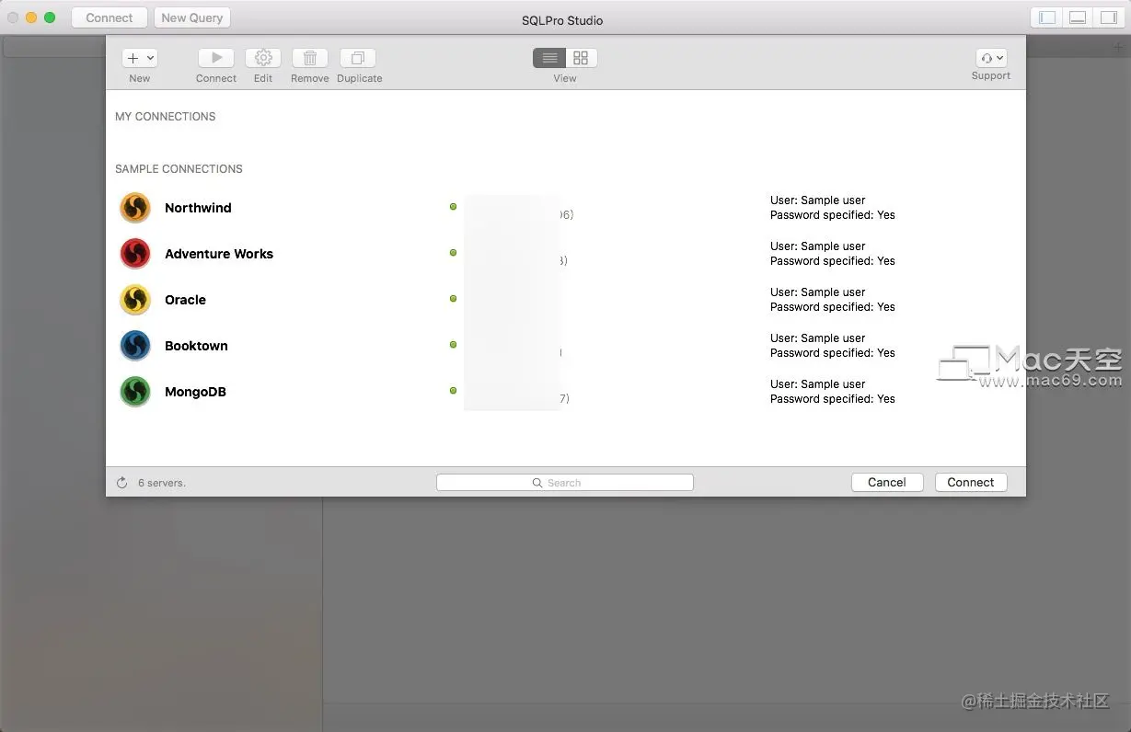Toggle the bottom panel icon
The image size is (1131, 732).
click(x=1078, y=17)
